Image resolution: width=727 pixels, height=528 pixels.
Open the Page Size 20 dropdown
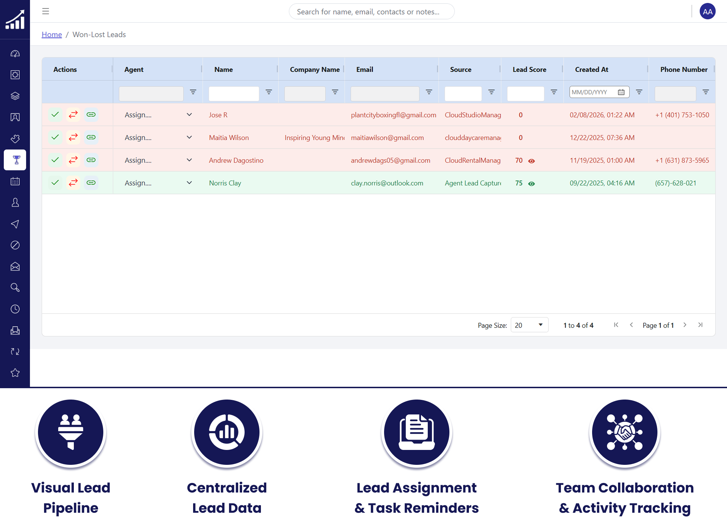[x=529, y=325]
